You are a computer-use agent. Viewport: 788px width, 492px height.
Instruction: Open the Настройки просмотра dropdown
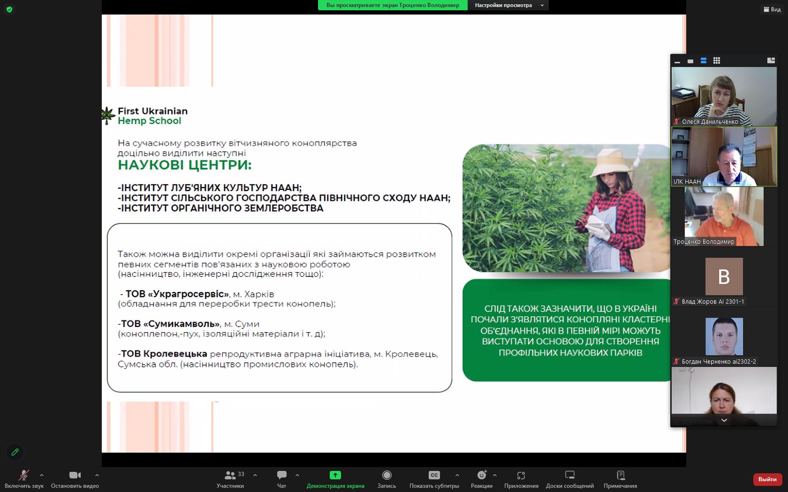click(508, 5)
